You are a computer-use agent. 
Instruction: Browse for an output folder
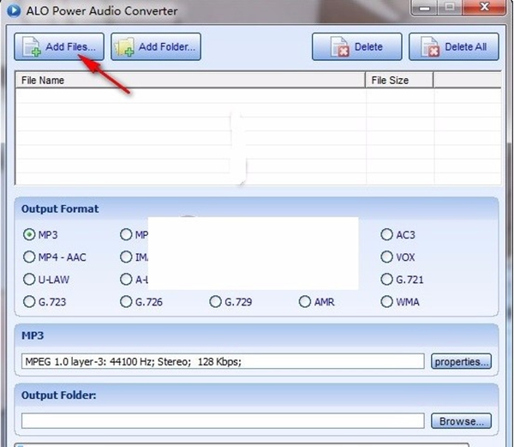[x=461, y=421]
